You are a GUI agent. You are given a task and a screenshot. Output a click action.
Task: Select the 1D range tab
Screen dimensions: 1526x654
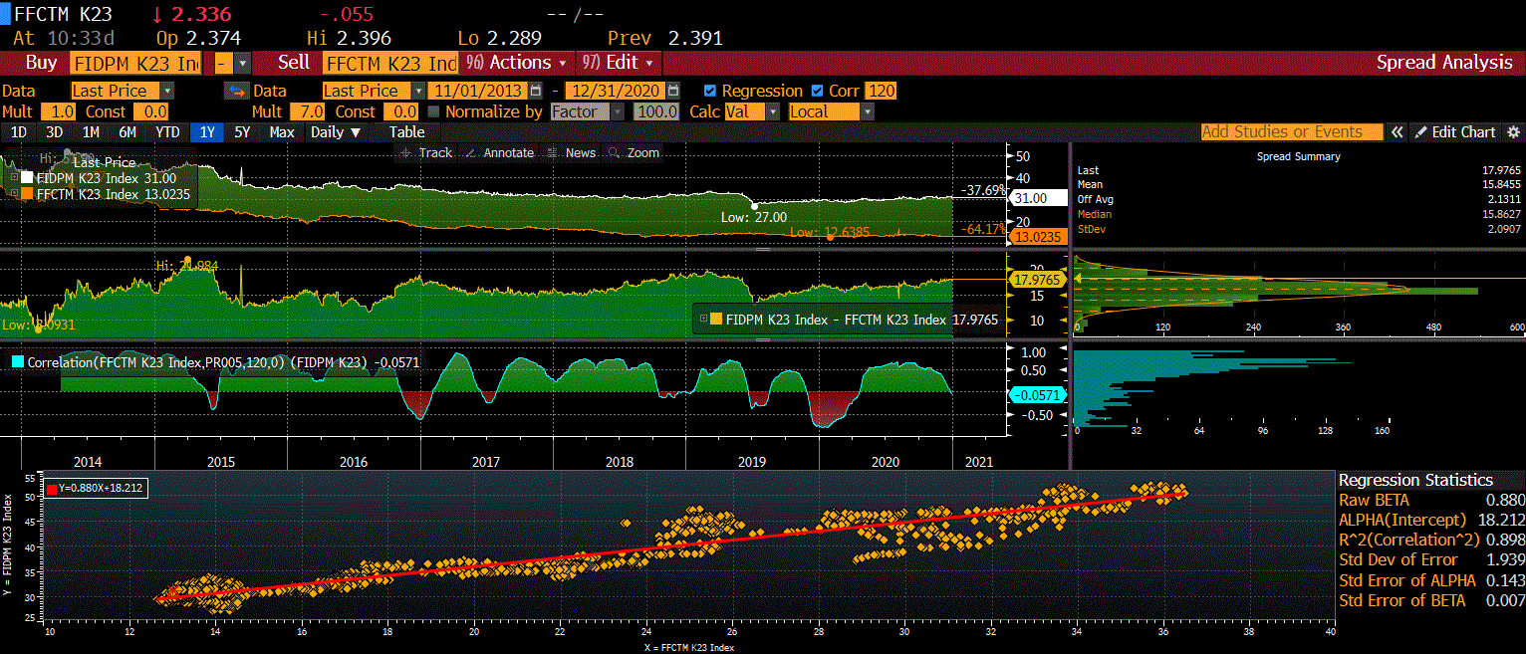[19, 132]
